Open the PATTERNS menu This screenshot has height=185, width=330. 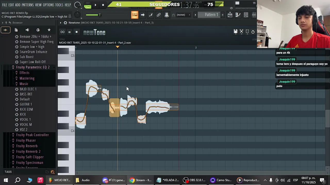(x=28, y=5)
